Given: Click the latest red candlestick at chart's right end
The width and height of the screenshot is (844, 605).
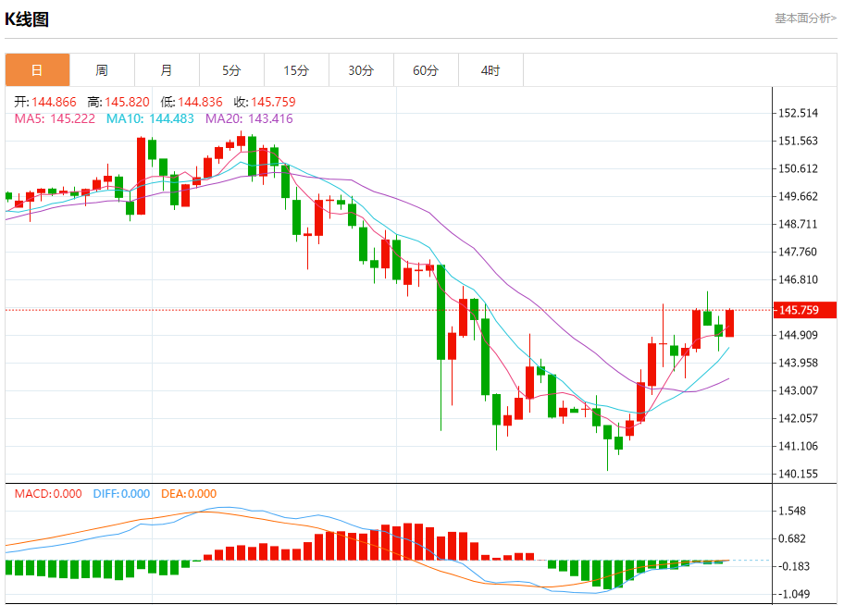Looking at the screenshot, I should coord(730,323).
